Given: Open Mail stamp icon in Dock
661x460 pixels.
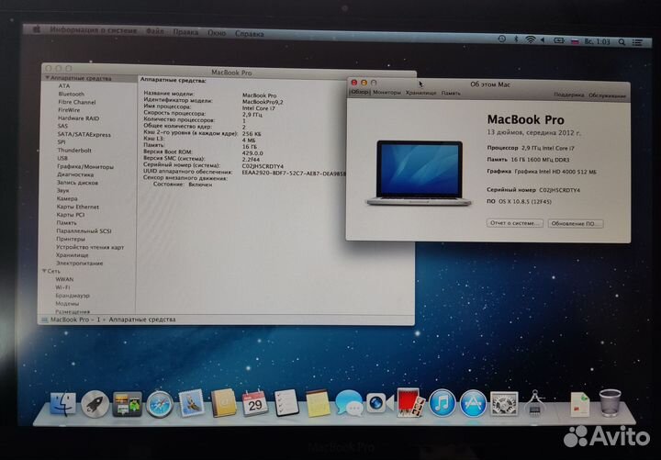Looking at the screenshot, I should (191, 403).
